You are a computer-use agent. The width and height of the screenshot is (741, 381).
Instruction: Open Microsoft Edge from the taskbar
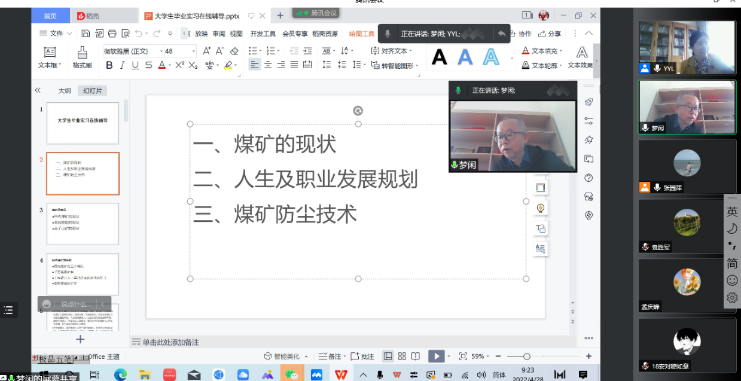coord(121,374)
